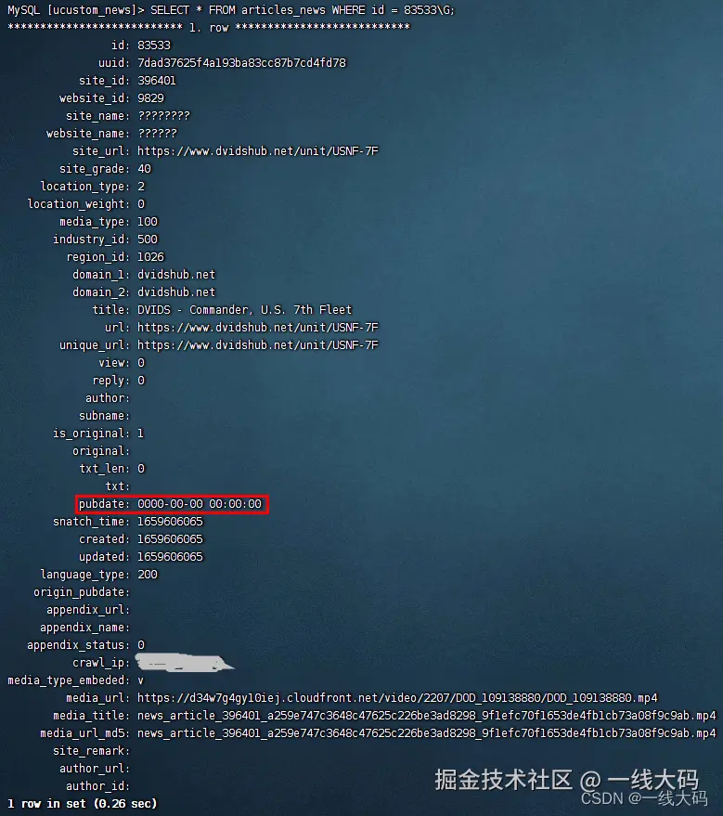Click the 'uuid:' field label
This screenshot has width=723, height=816.
click(114, 63)
